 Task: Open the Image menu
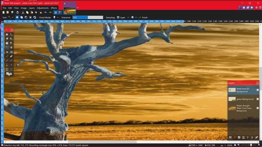(24, 8)
